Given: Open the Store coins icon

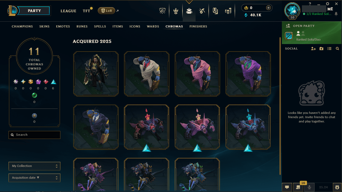Looking at the screenshot, I should [228, 11].
